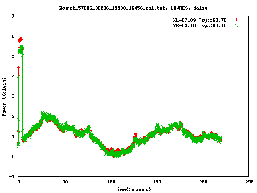Click the green data peak near 2 Kelvin
Viewport: 257px width, 193px height.
click(x=44, y=115)
